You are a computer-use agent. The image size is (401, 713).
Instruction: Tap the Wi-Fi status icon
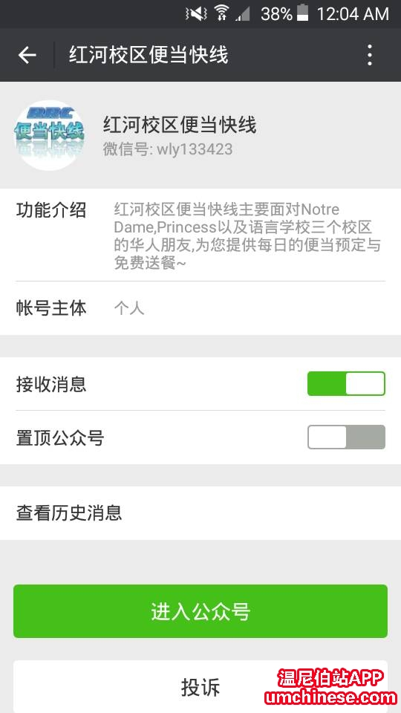point(221,13)
